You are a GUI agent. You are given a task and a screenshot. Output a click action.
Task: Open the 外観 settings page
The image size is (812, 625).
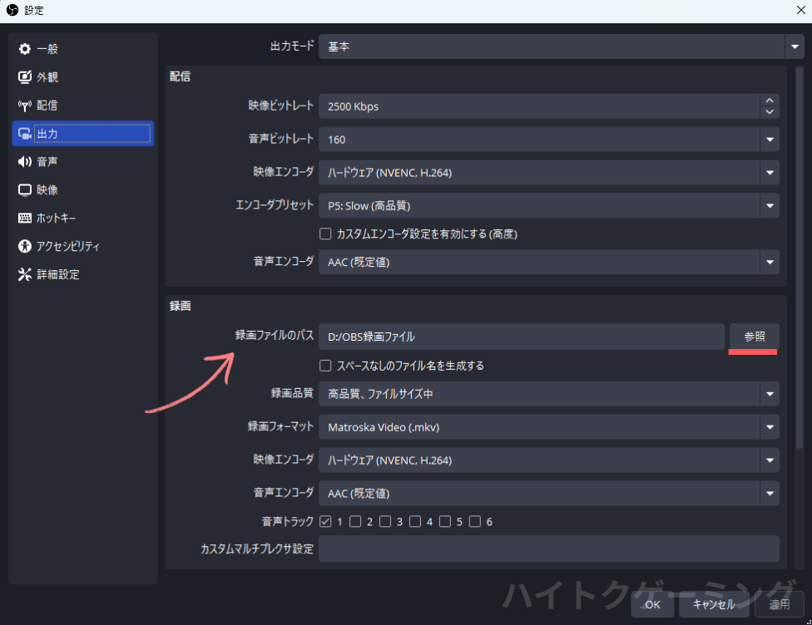(83, 77)
